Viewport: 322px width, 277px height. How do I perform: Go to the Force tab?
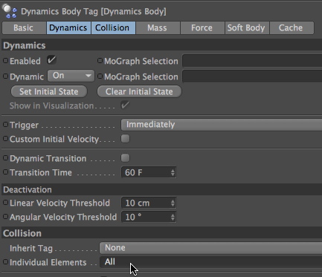pos(202,27)
